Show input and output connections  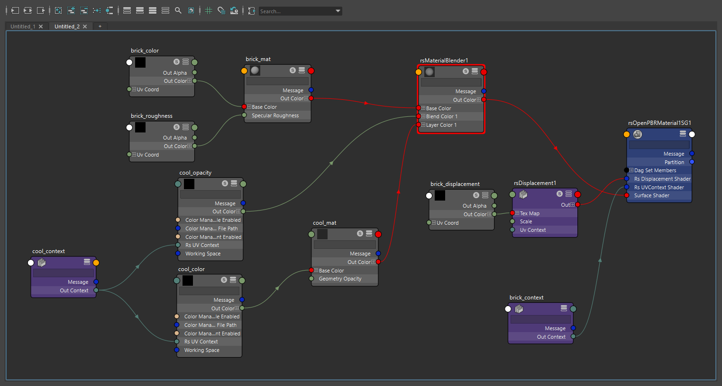coord(28,10)
